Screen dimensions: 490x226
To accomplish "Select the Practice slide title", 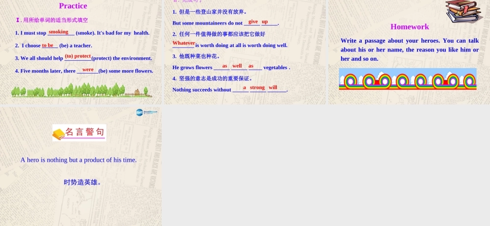I will 73,5.
